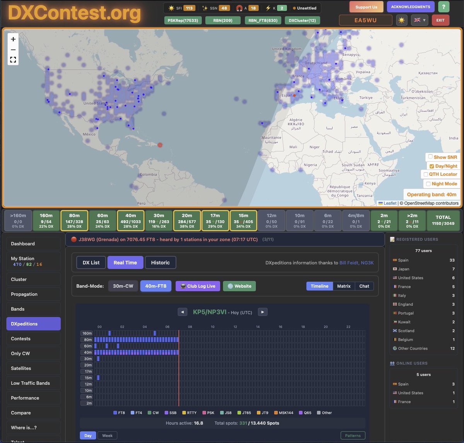
Task: Click the EXIT button
Action: point(440,20)
